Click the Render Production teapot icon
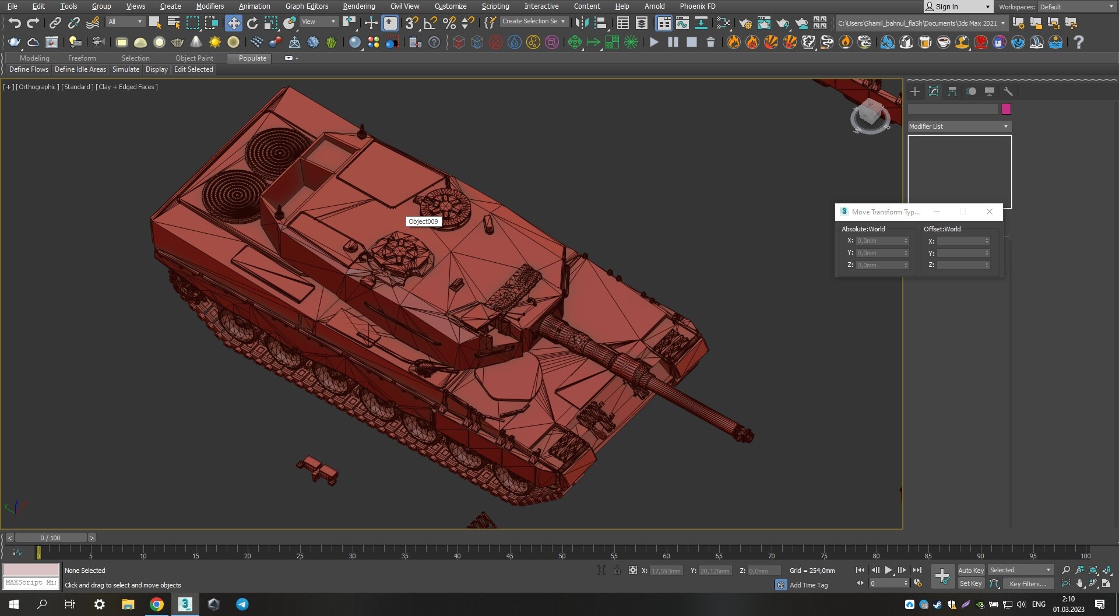Image resolution: width=1119 pixels, height=616 pixels. (x=782, y=22)
